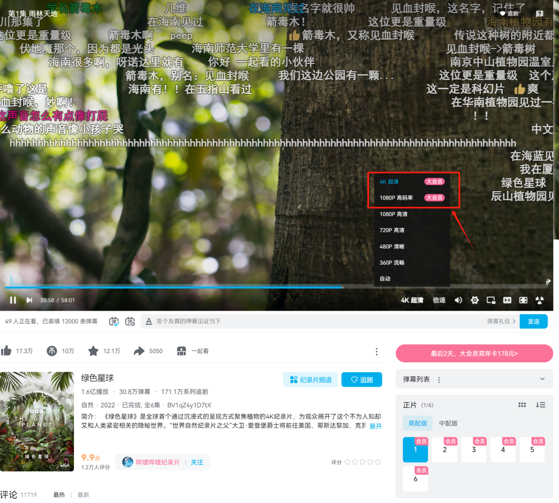Select episode 3
The image size is (559, 503).
(474, 450)
